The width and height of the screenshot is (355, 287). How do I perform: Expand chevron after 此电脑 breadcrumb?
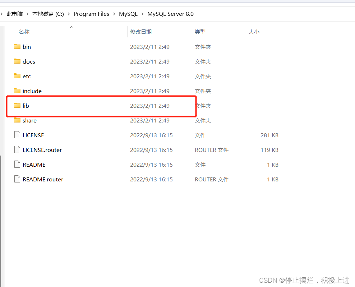27,14
